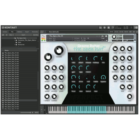Select The_Open_Hat_40.nki file
Viewport: 139px width, 139px height.
19,81
